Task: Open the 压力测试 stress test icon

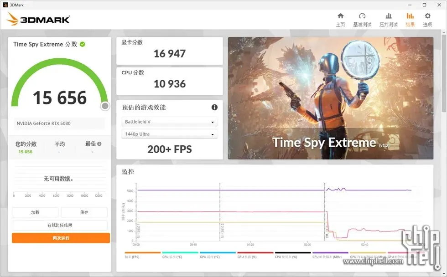Action: [x=388, y=16]
